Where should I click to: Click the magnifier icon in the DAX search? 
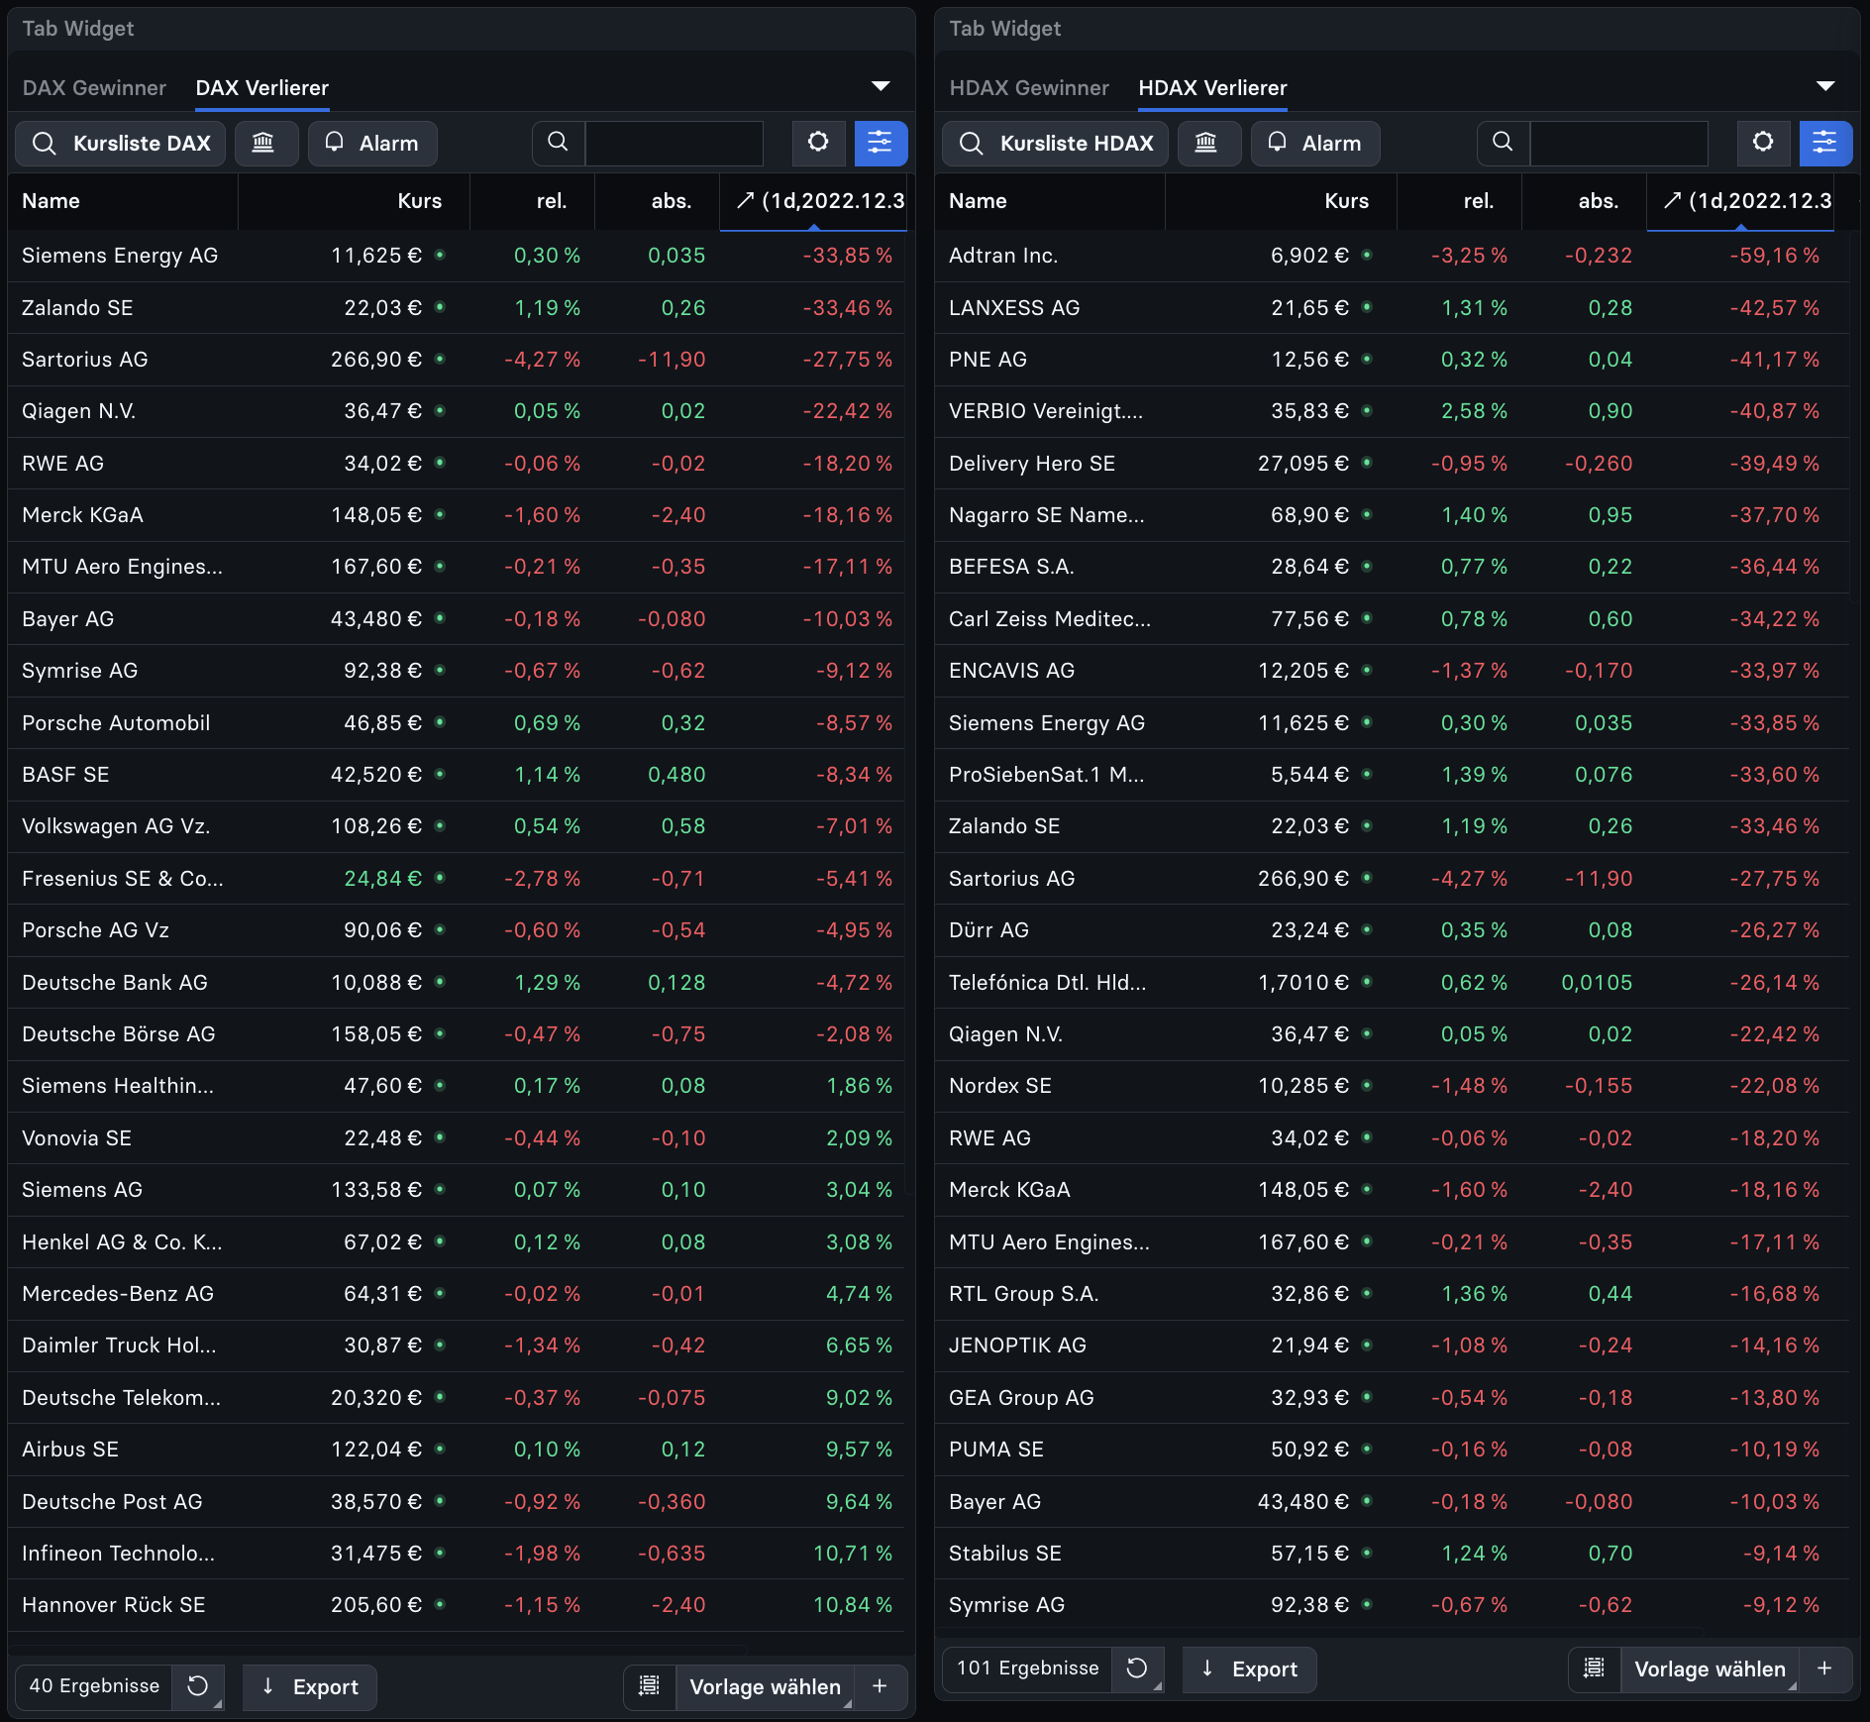[x=559, y=143]
